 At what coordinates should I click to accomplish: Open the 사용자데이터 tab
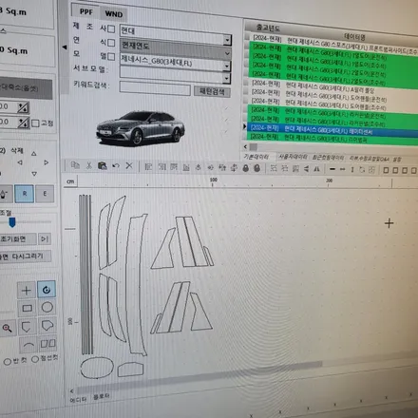coord(293,157)
